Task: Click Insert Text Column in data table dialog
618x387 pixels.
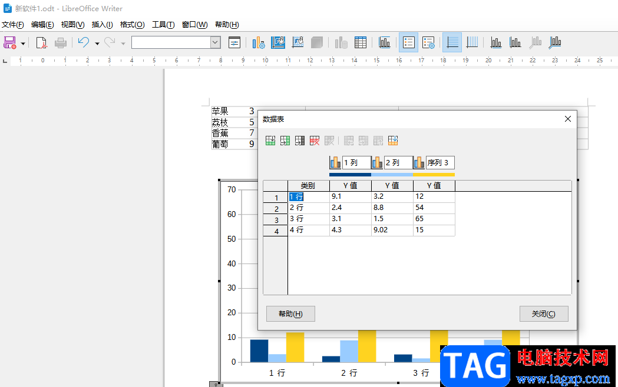Action: pos(299,141)
